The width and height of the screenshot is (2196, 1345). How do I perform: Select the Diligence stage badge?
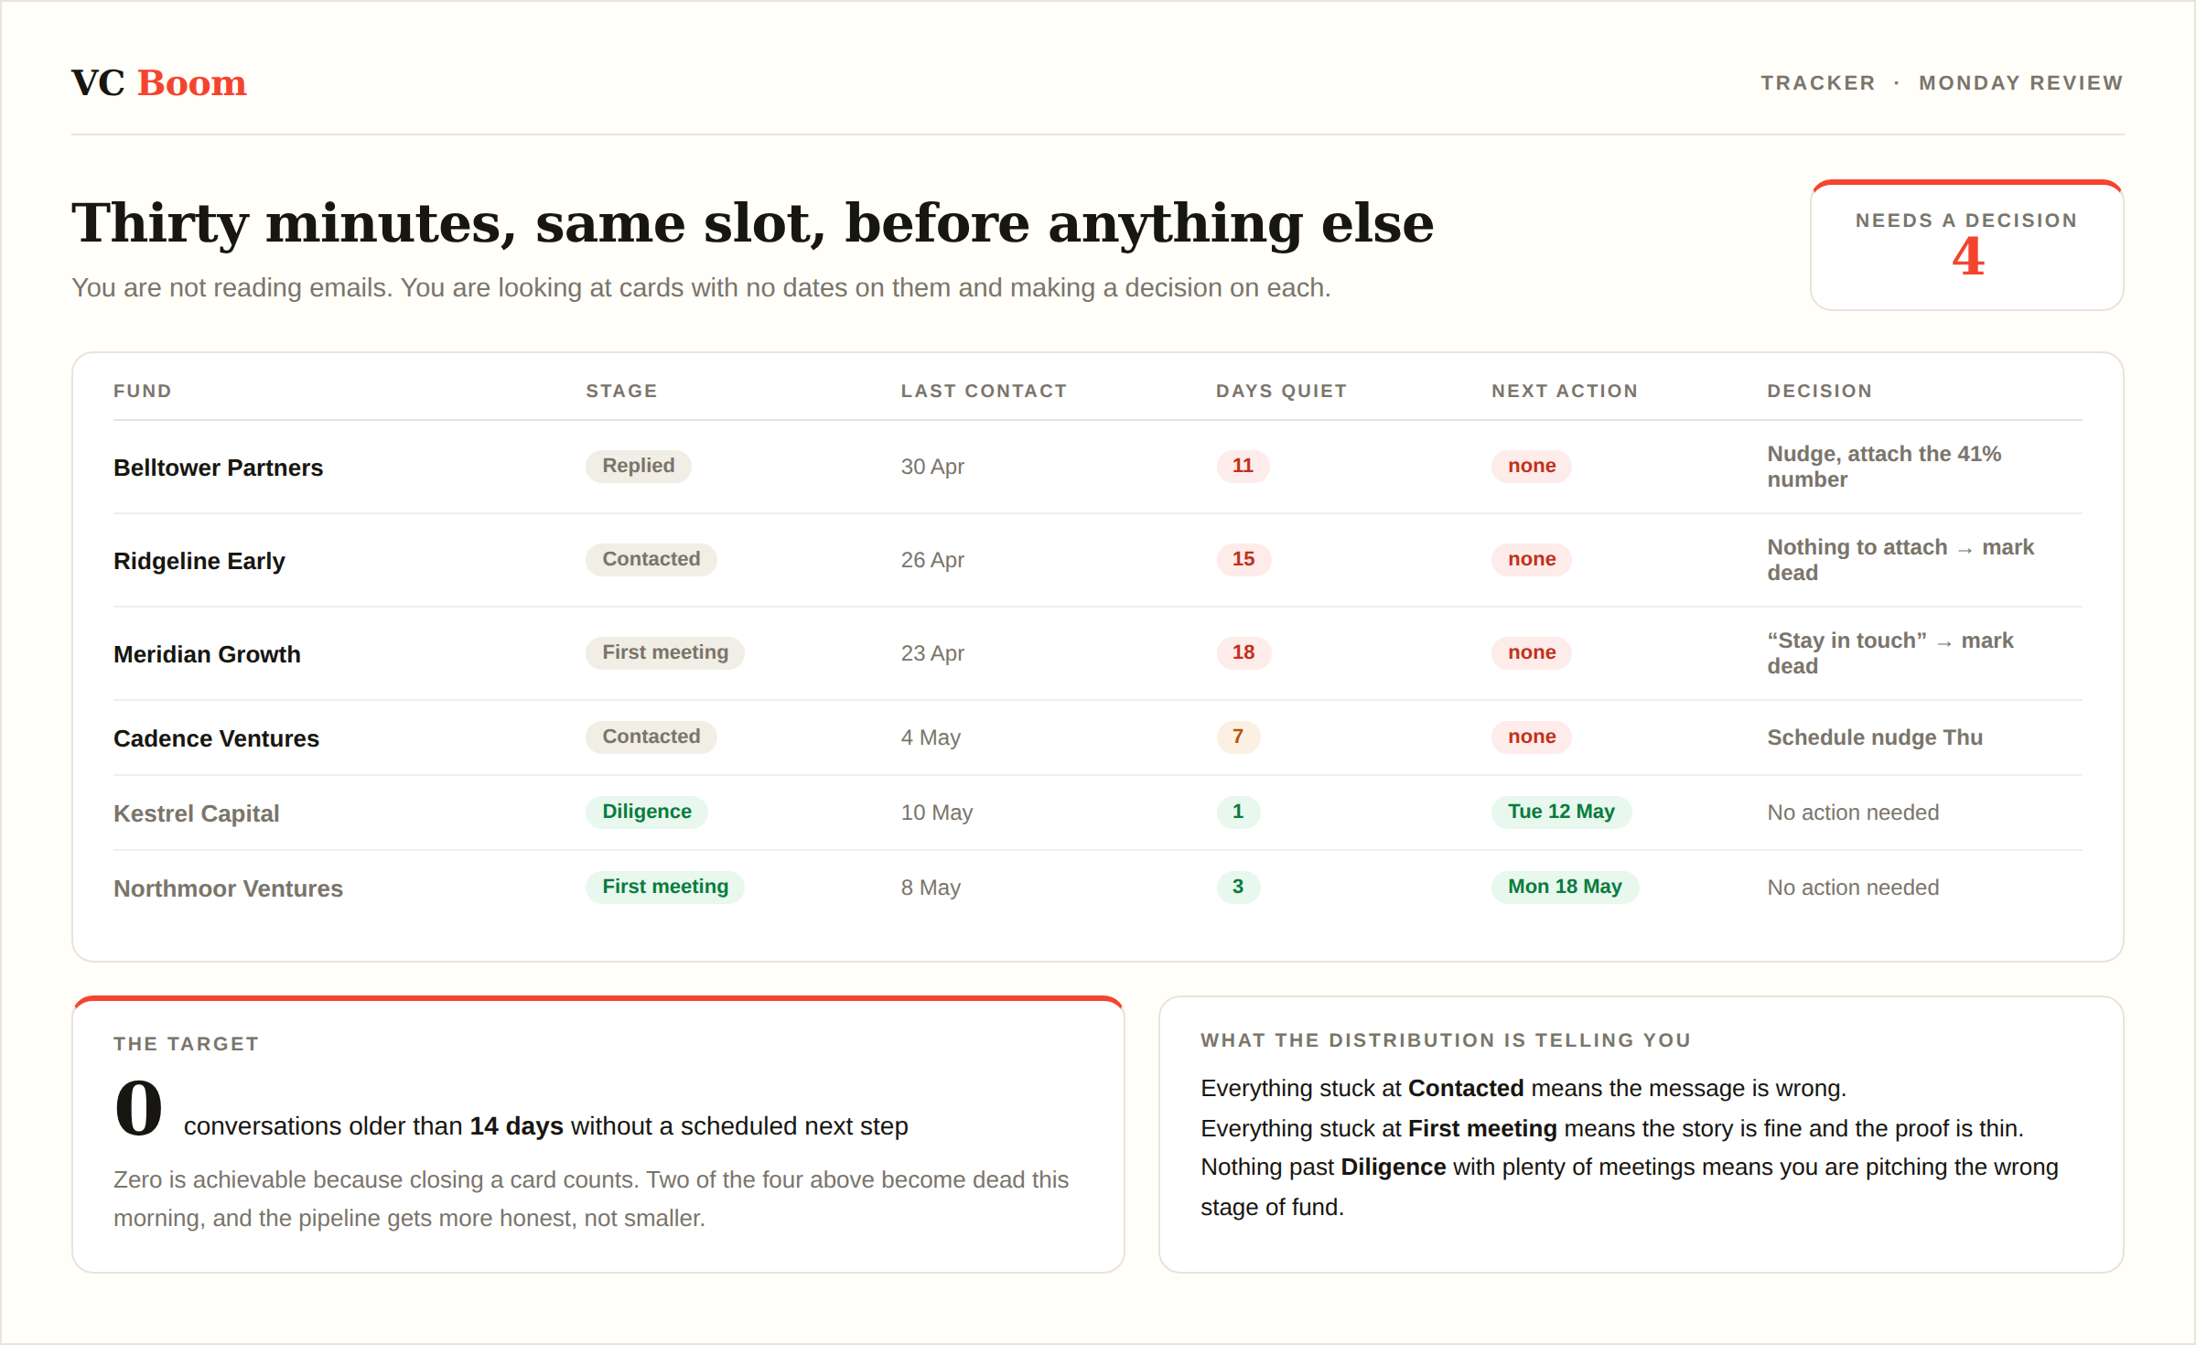[x=647, y=812]
